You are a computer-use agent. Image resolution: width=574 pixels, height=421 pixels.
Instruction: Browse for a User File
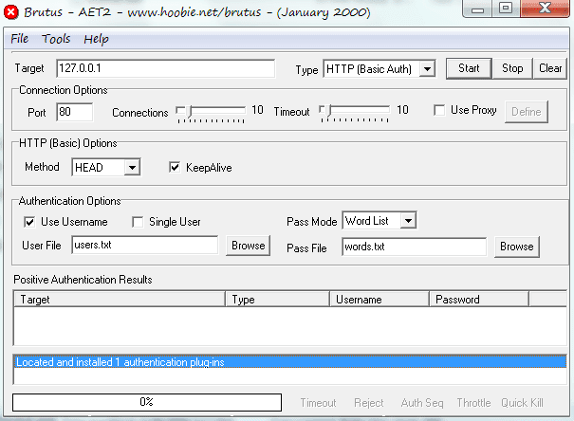(248, 246)
